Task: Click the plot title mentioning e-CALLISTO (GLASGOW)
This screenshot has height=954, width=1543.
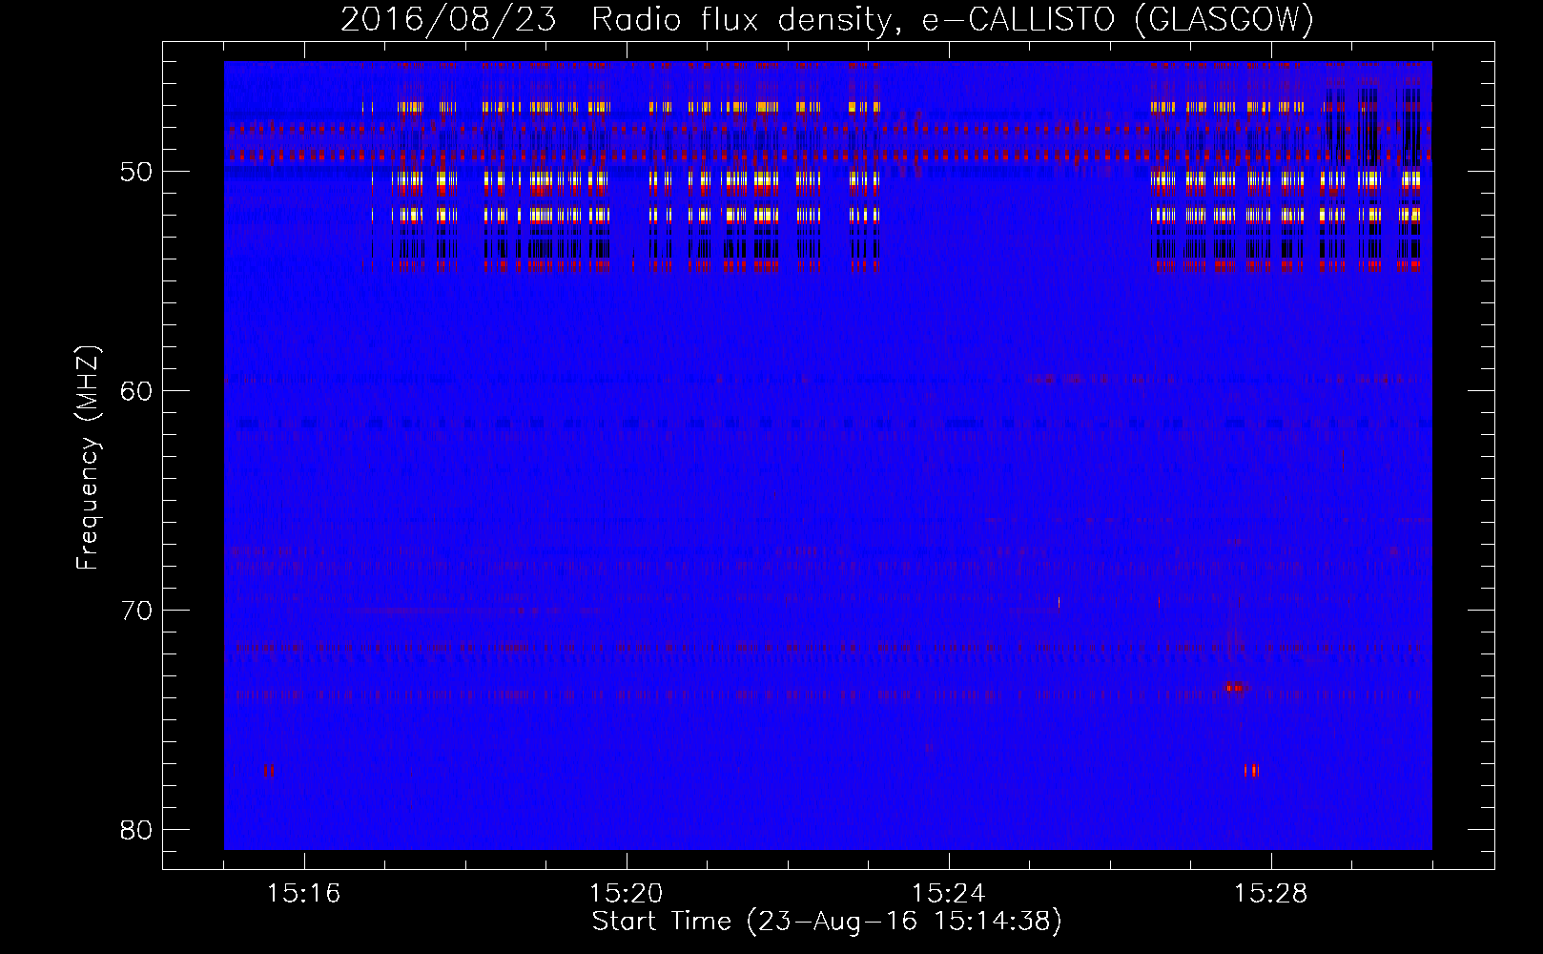Action: [x=827, y=19]
